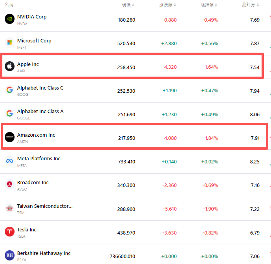Click the Berkshire Hathaway BH logo icon
271x264 pixels.
coord(9,255)
